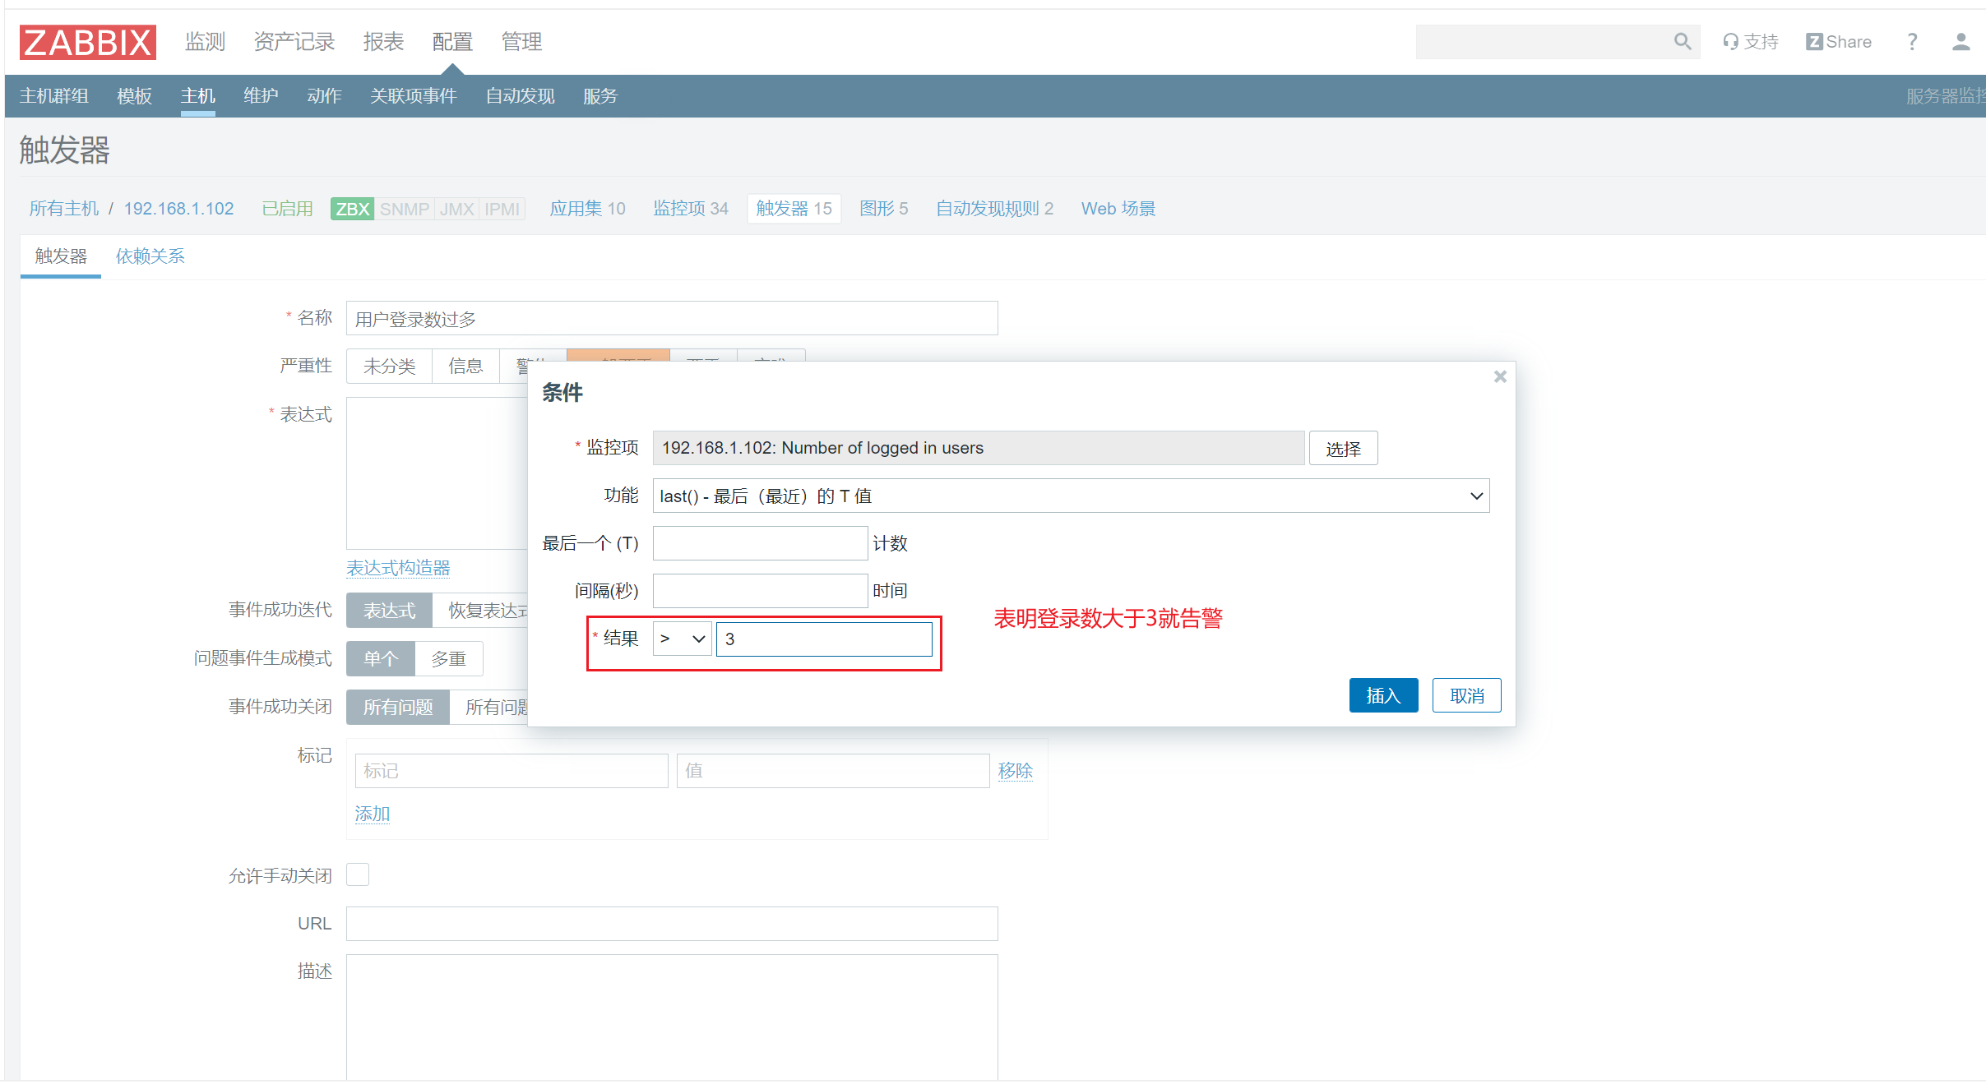Open the 表达式构造器 link
1986x1084 pixels.
tap(398, 568)
